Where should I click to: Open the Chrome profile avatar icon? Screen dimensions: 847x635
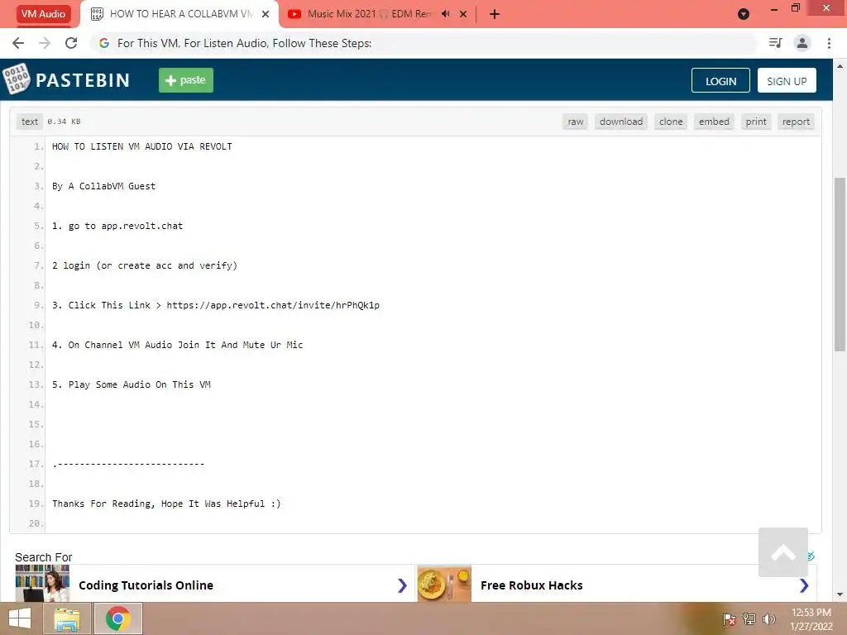(x=802, y=43)
